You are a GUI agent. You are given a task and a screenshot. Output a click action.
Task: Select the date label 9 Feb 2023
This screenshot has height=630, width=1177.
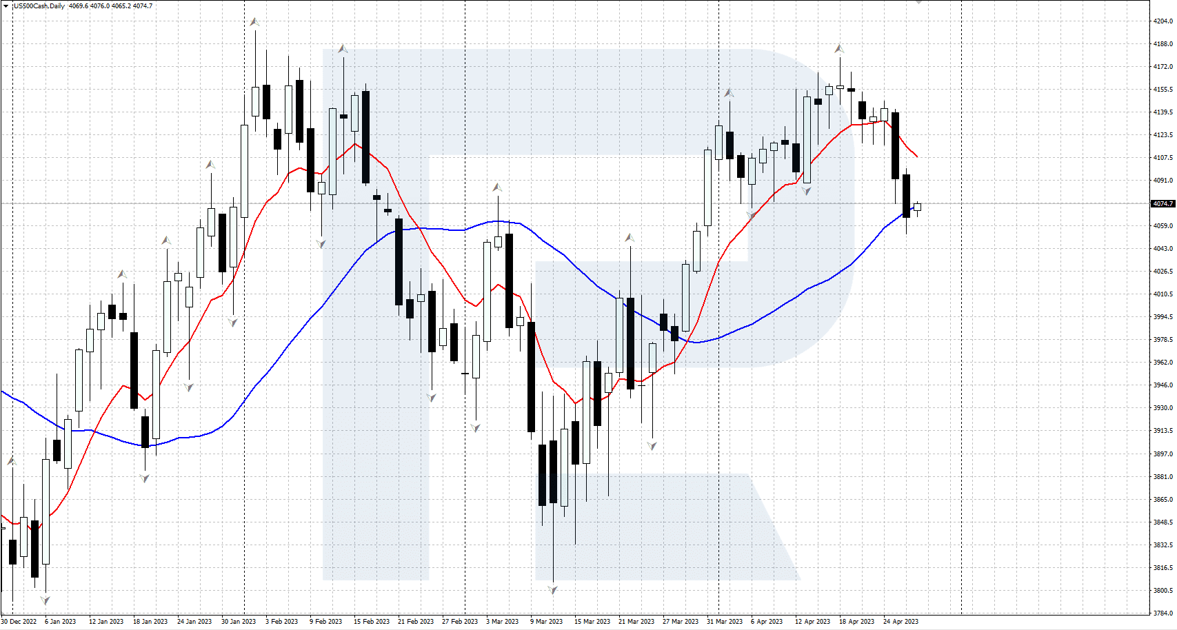[x=326, y=621]
